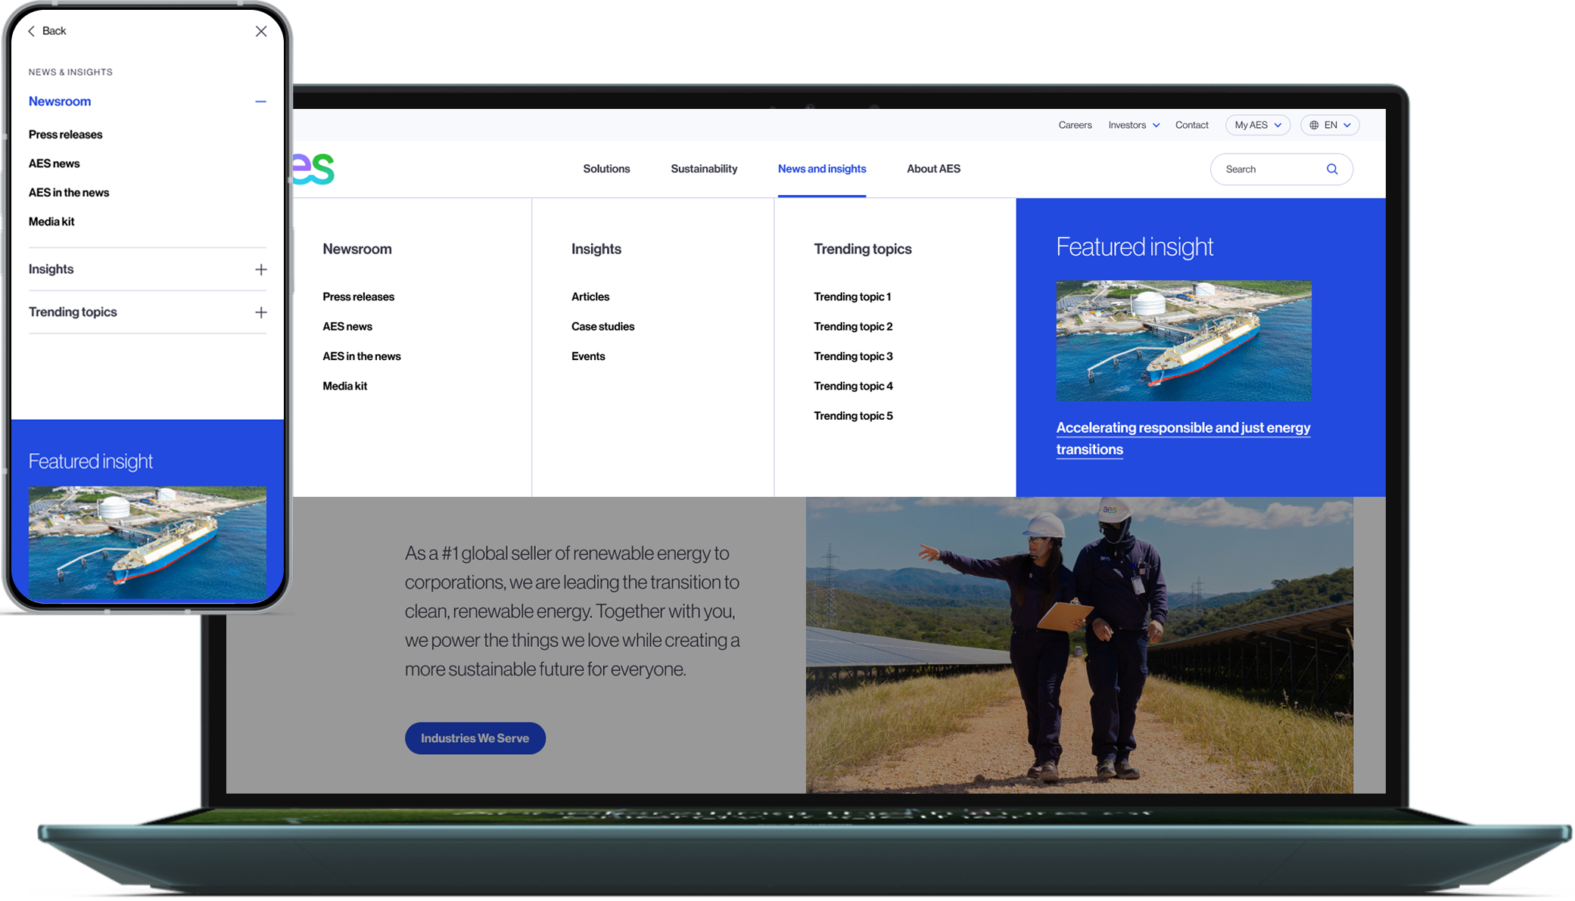
Task: Open Trending topic 5
Action: tap(853, 416)
